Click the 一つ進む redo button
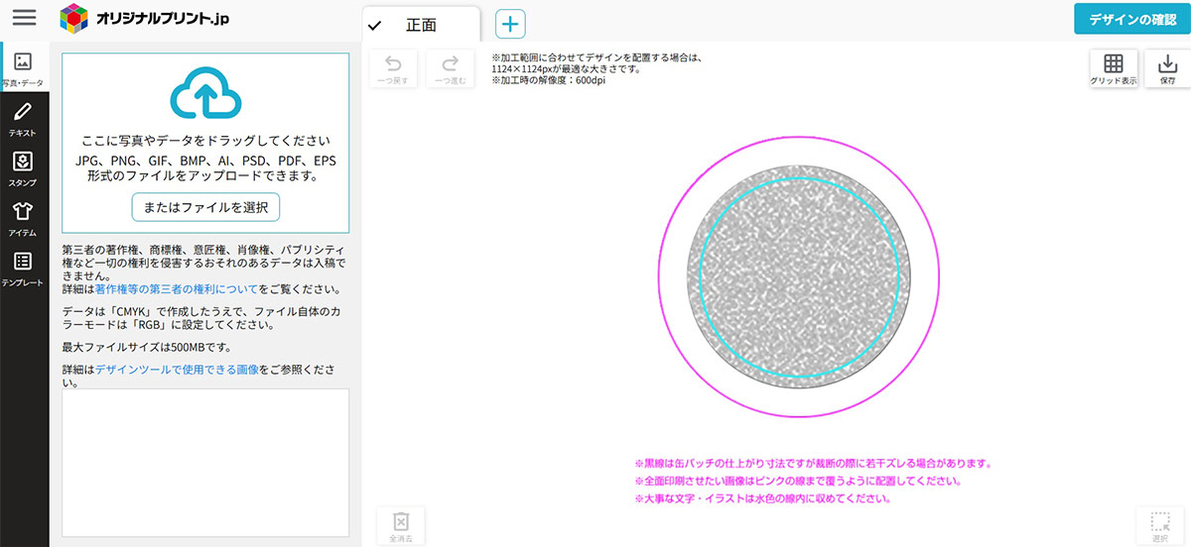Image resolution: width=1191 pixels, height=547 pixels. coord(451,68)
